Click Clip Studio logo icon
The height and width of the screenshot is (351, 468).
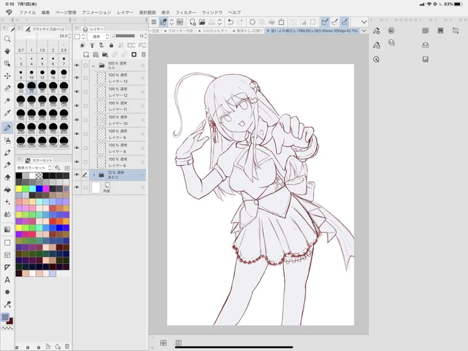[x=9, y=12]
